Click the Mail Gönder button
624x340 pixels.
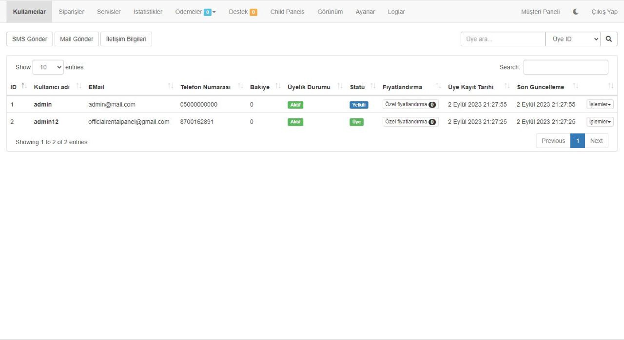(77, 39)
